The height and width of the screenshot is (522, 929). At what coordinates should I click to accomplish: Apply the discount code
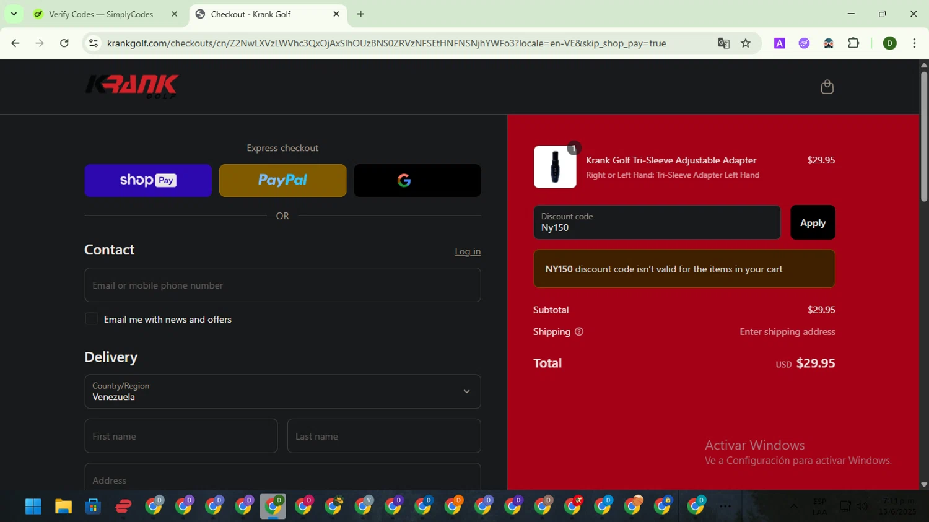(x=813, y=222)
